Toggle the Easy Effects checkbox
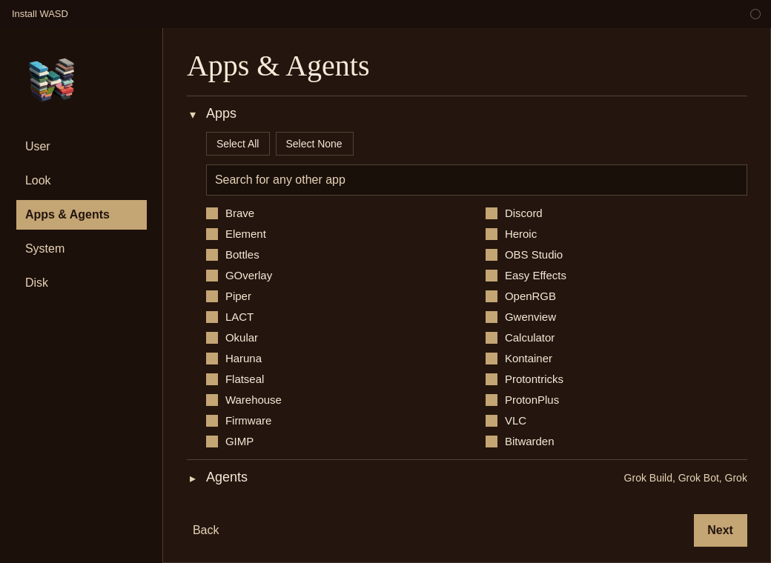The image size is (771, 563). [492, 276]
